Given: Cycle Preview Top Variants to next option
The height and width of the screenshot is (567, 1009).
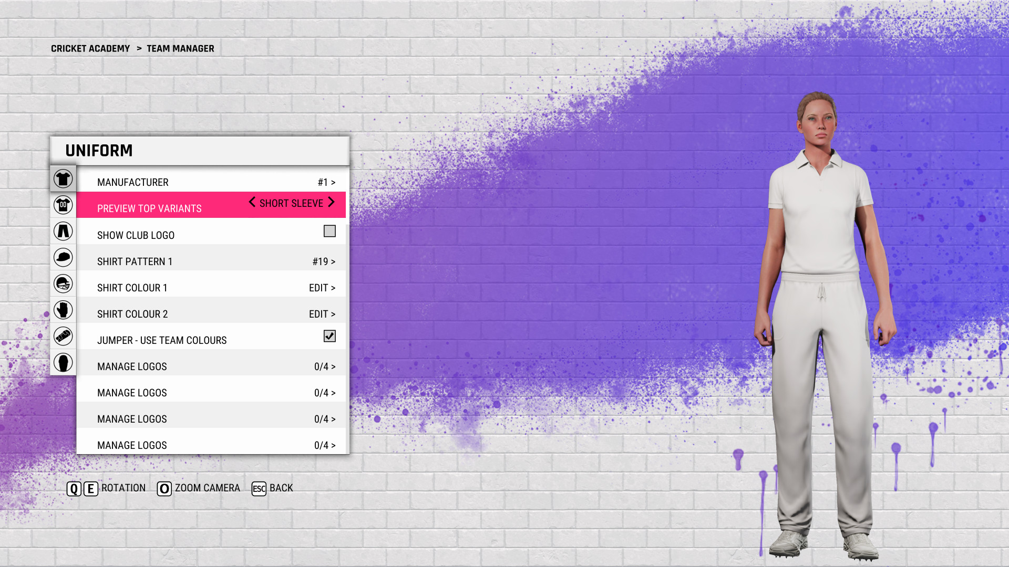Looking at the screenshot, I should [331, 203].
